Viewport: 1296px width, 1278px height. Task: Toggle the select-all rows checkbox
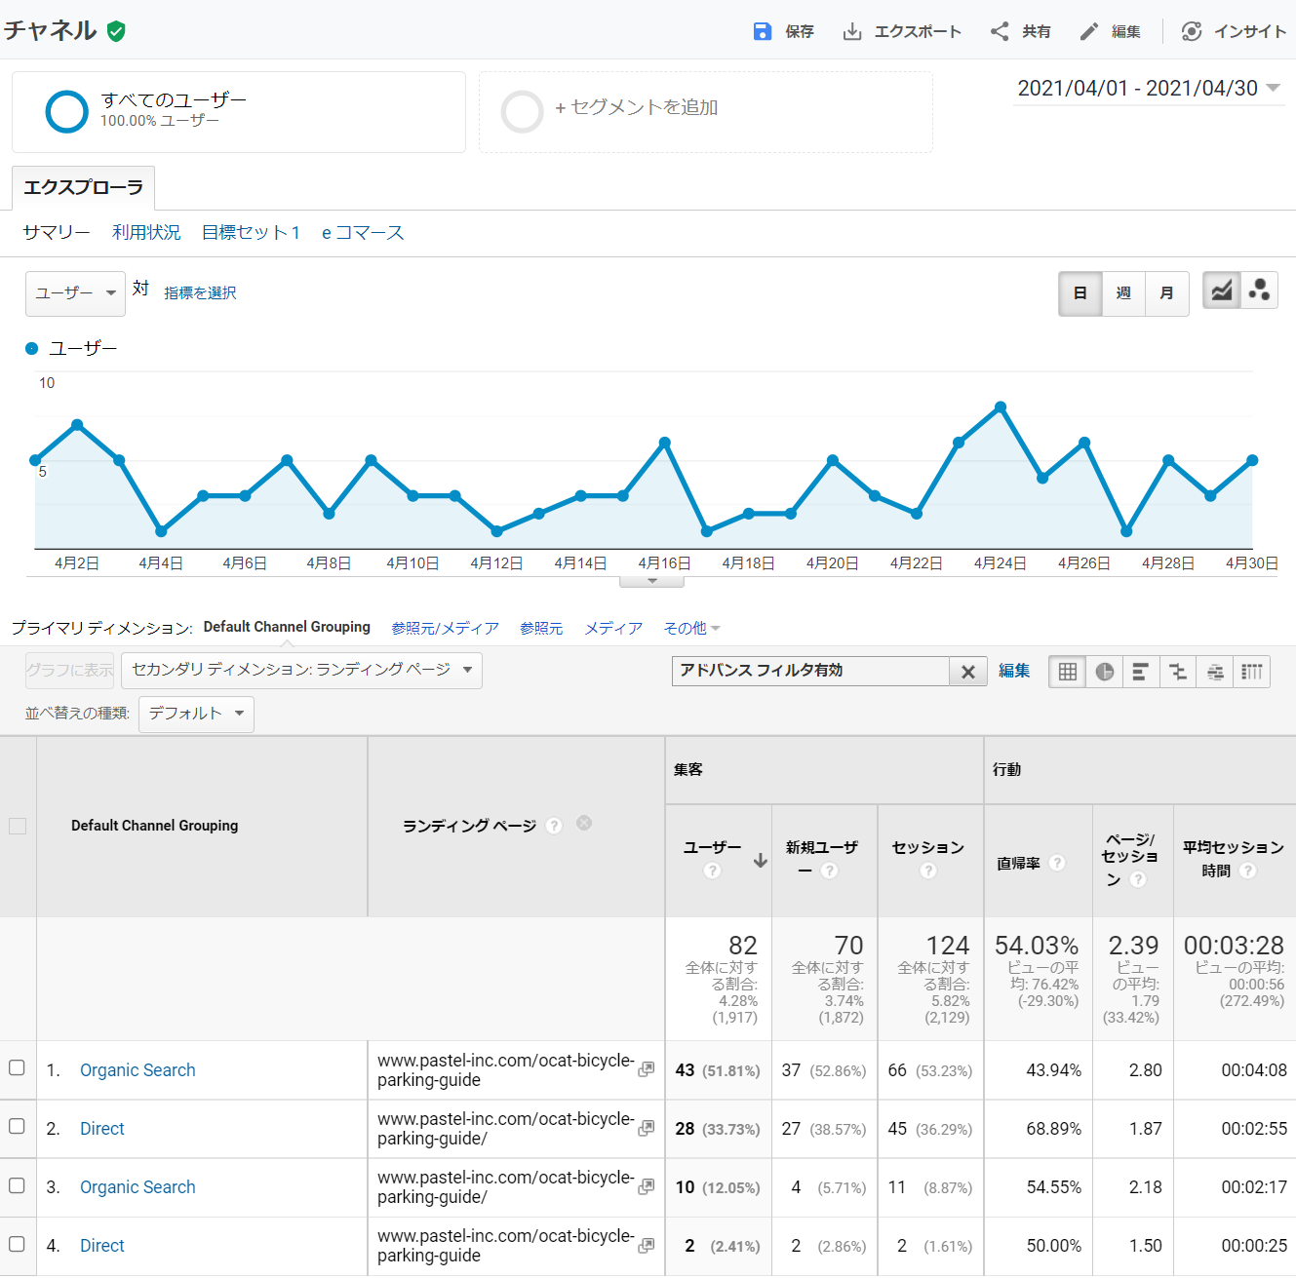pos(18,826)
